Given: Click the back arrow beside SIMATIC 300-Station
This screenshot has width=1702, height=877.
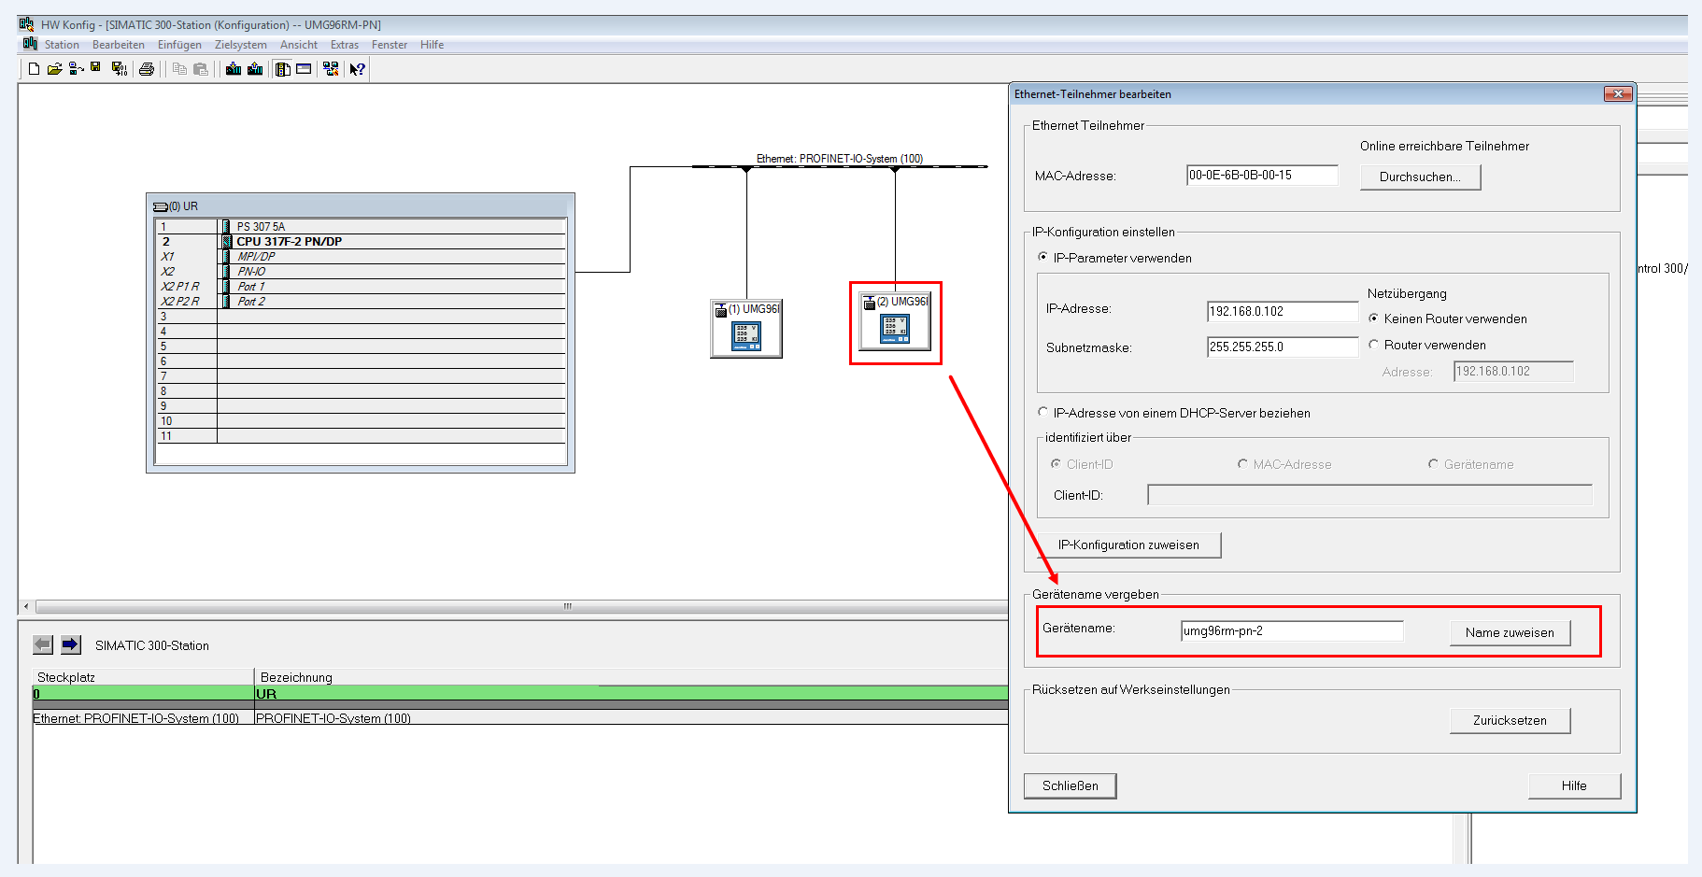Looking at the screenshot, I should pos(43,644).
